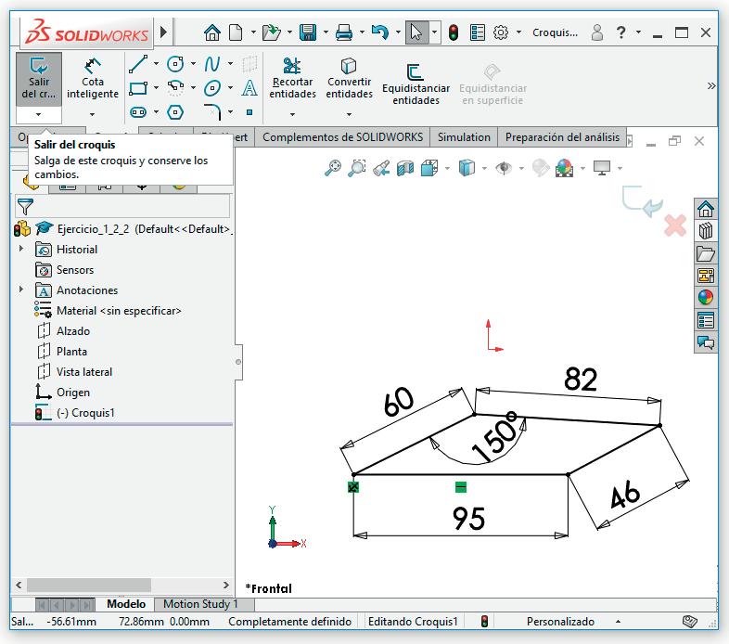Open the Simulation tab

(464, 137)
